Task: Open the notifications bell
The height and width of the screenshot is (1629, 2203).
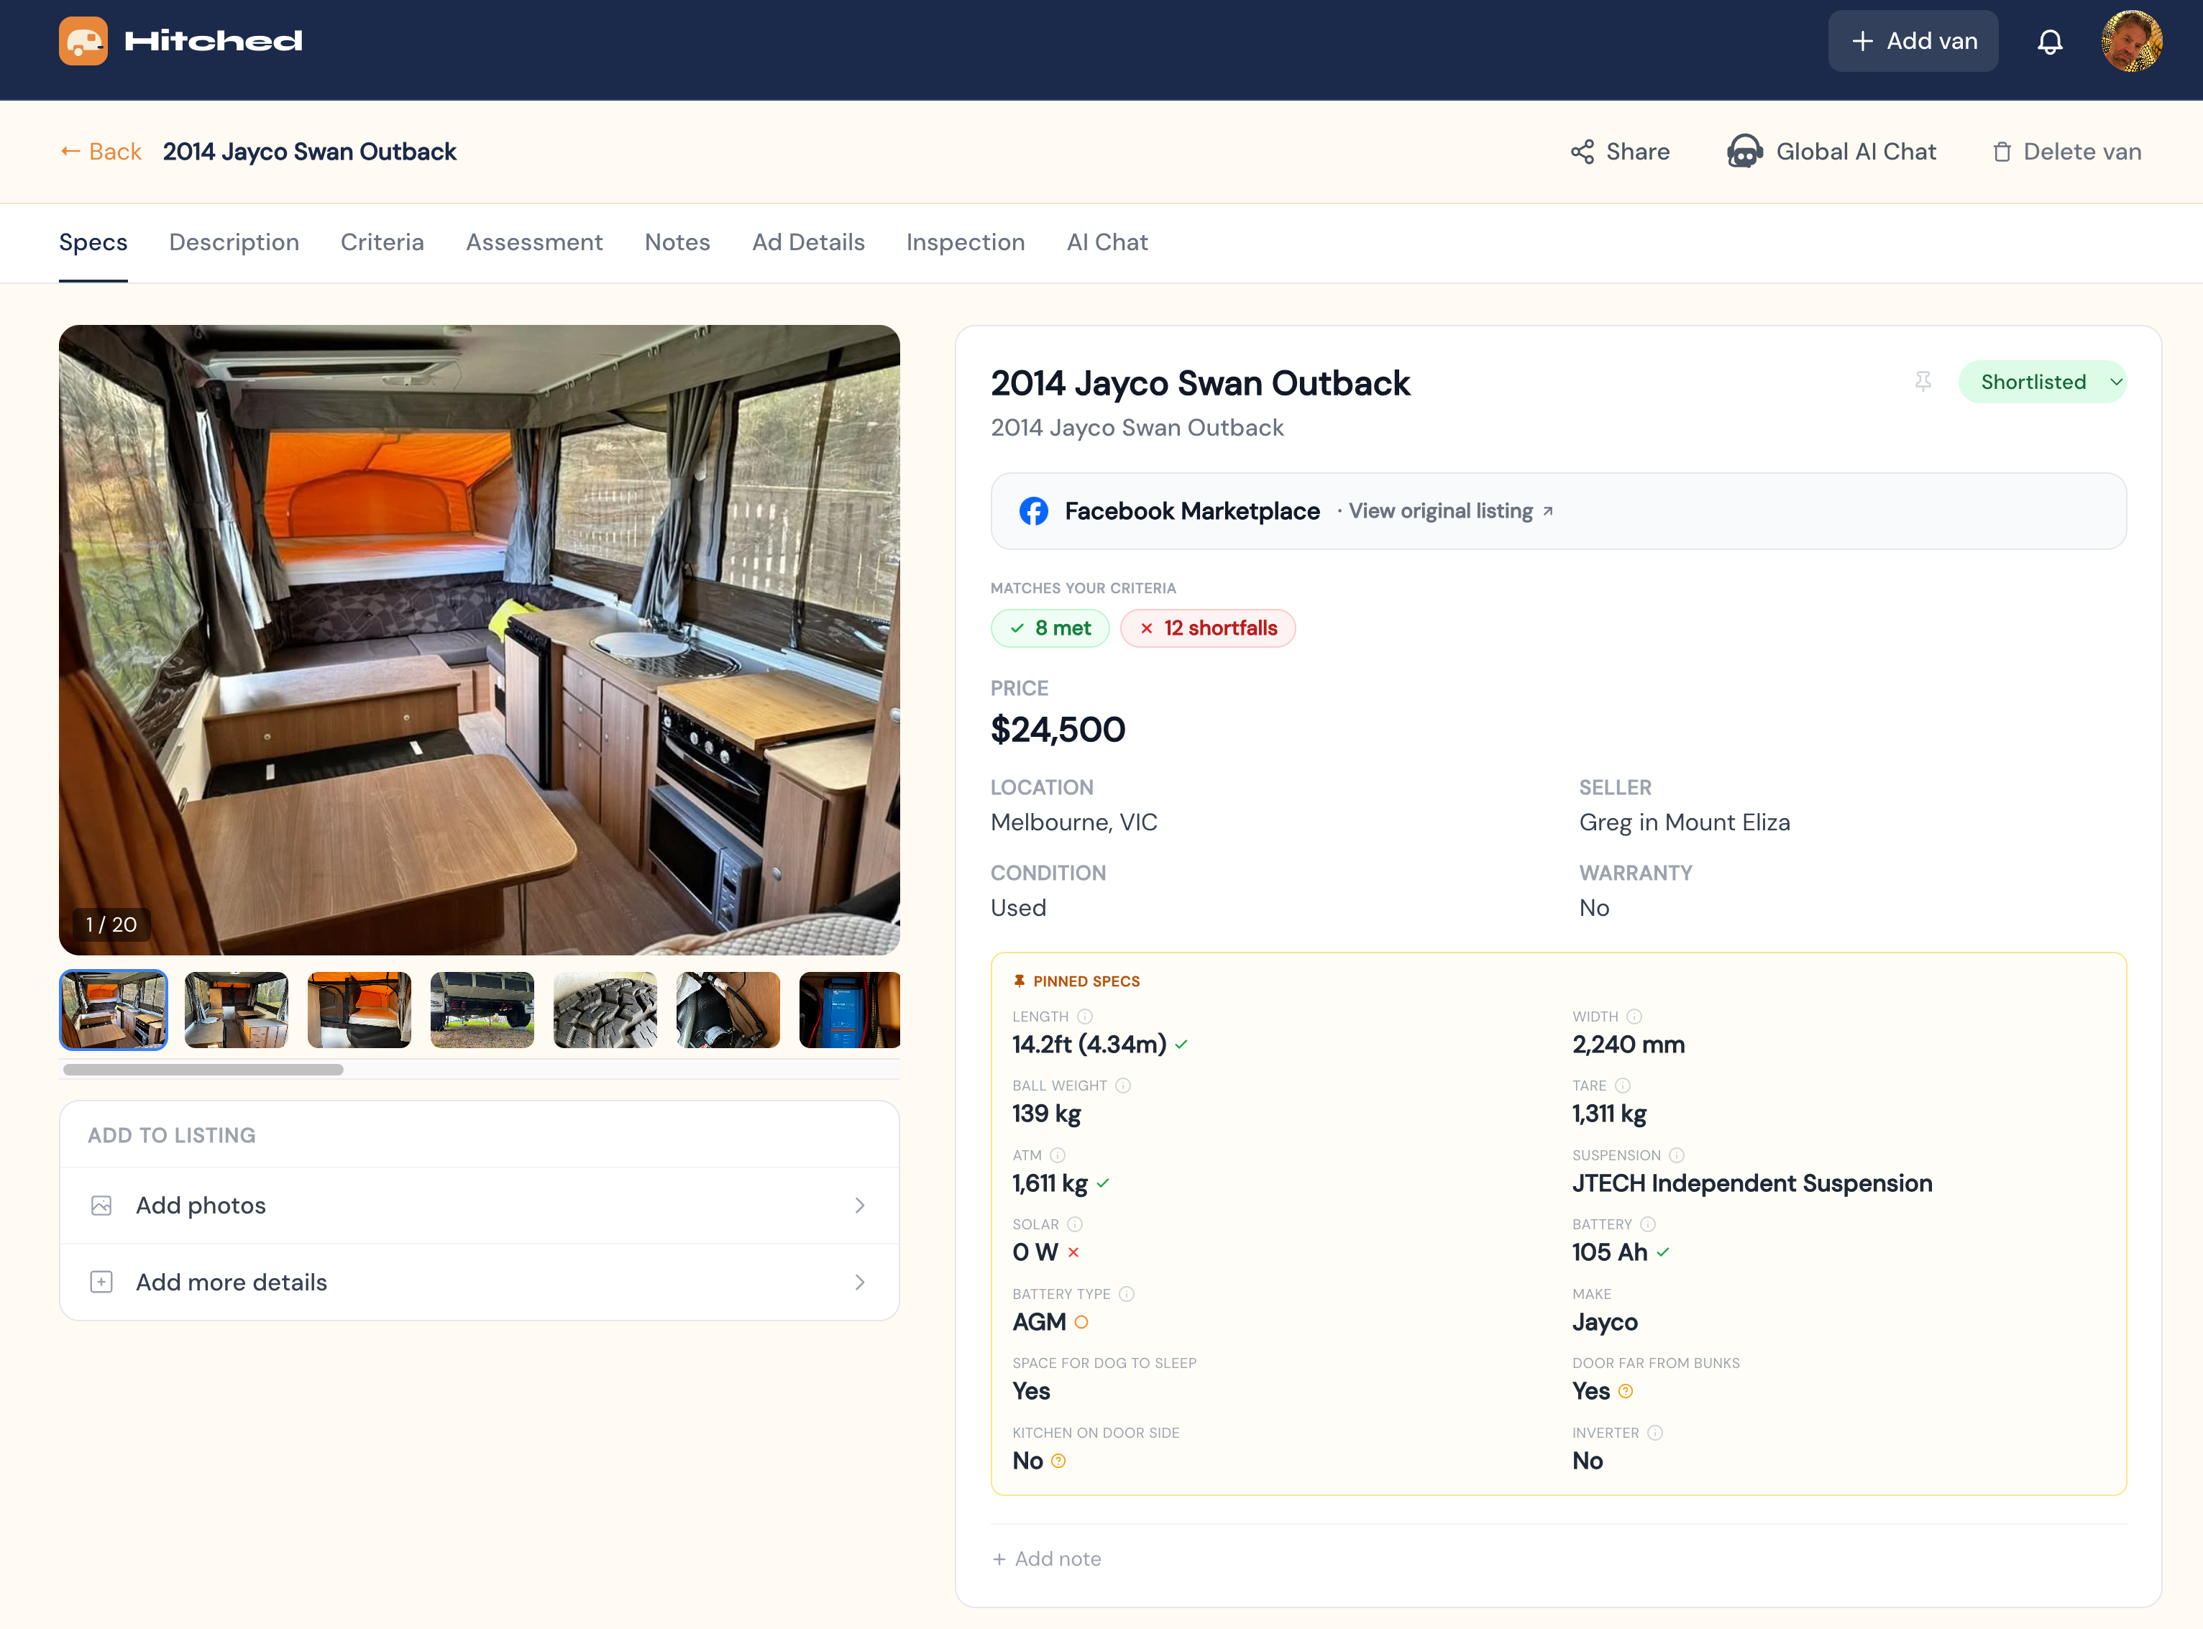Action: pos(2049,42)
